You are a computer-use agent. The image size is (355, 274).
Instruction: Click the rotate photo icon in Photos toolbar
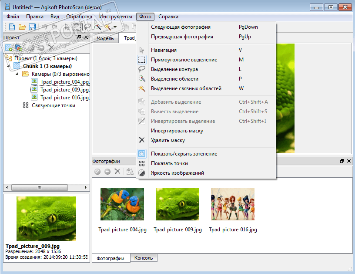[130, 171]
